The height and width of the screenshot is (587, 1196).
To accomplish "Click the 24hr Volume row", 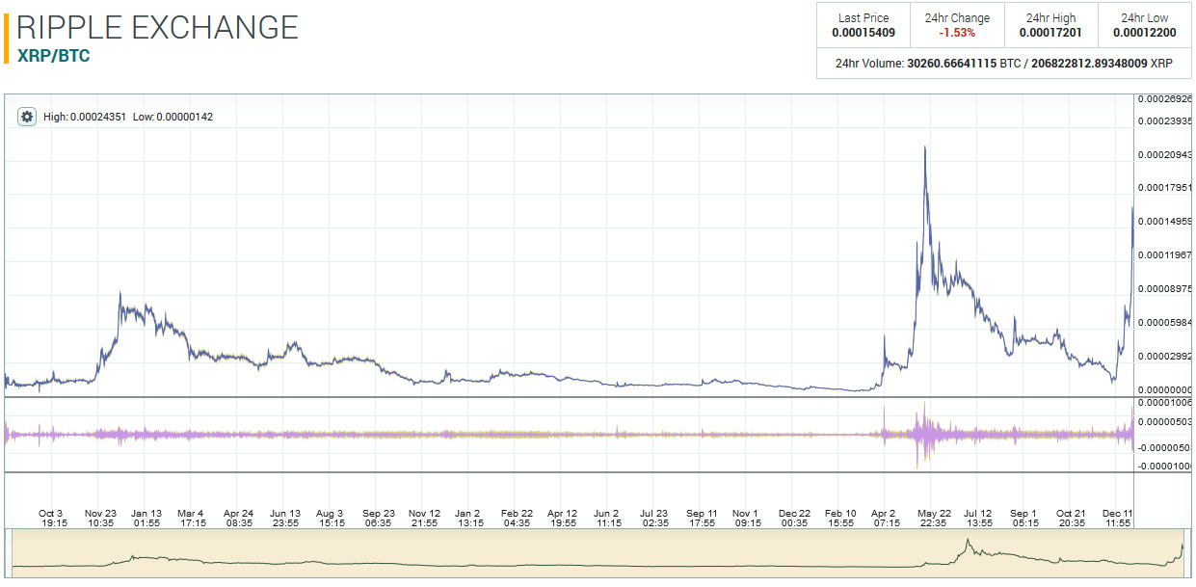I will (x=1003, y=63).
